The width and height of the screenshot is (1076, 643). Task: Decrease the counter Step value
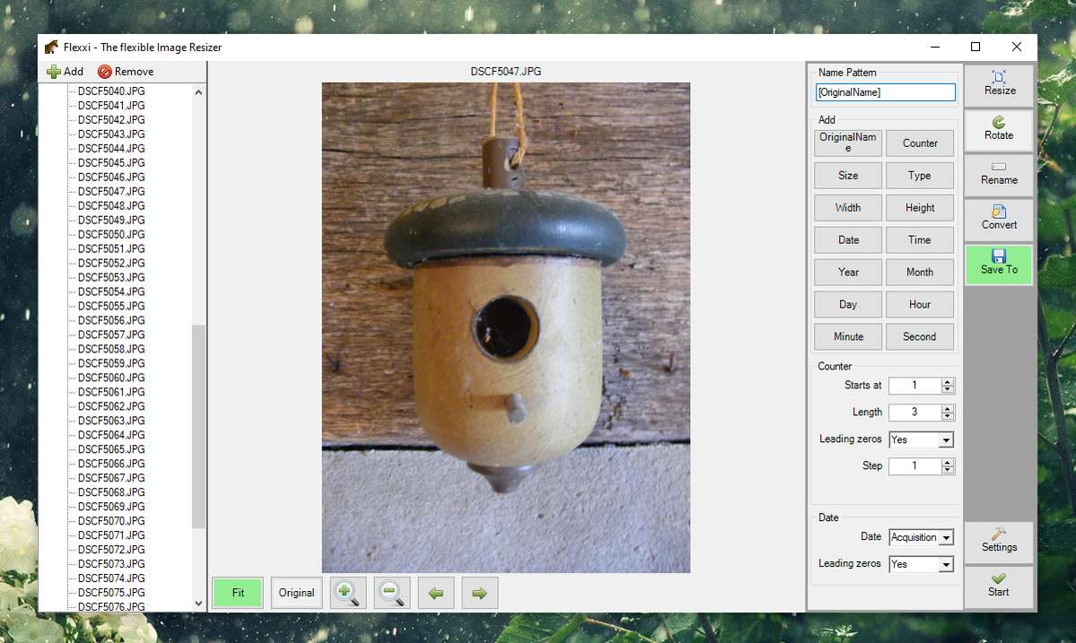948,471
